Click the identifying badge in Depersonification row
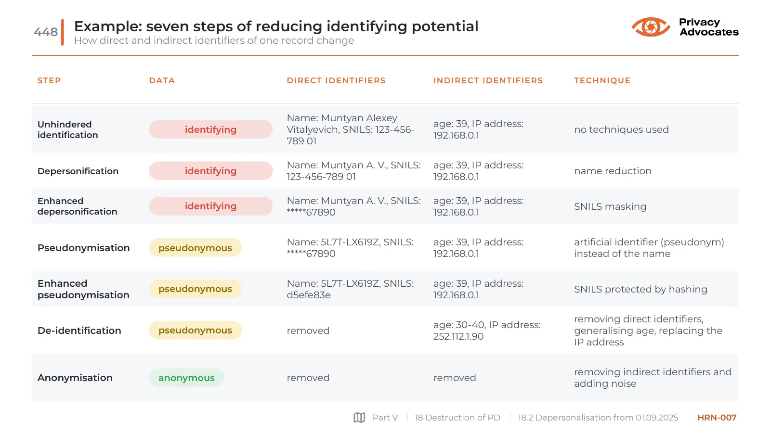Viewport: 771px width, 433px height. pyautogui.click(x=211, y=171)
